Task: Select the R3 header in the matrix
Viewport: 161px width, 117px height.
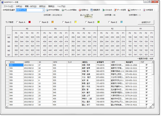Action: pos(83,29)
